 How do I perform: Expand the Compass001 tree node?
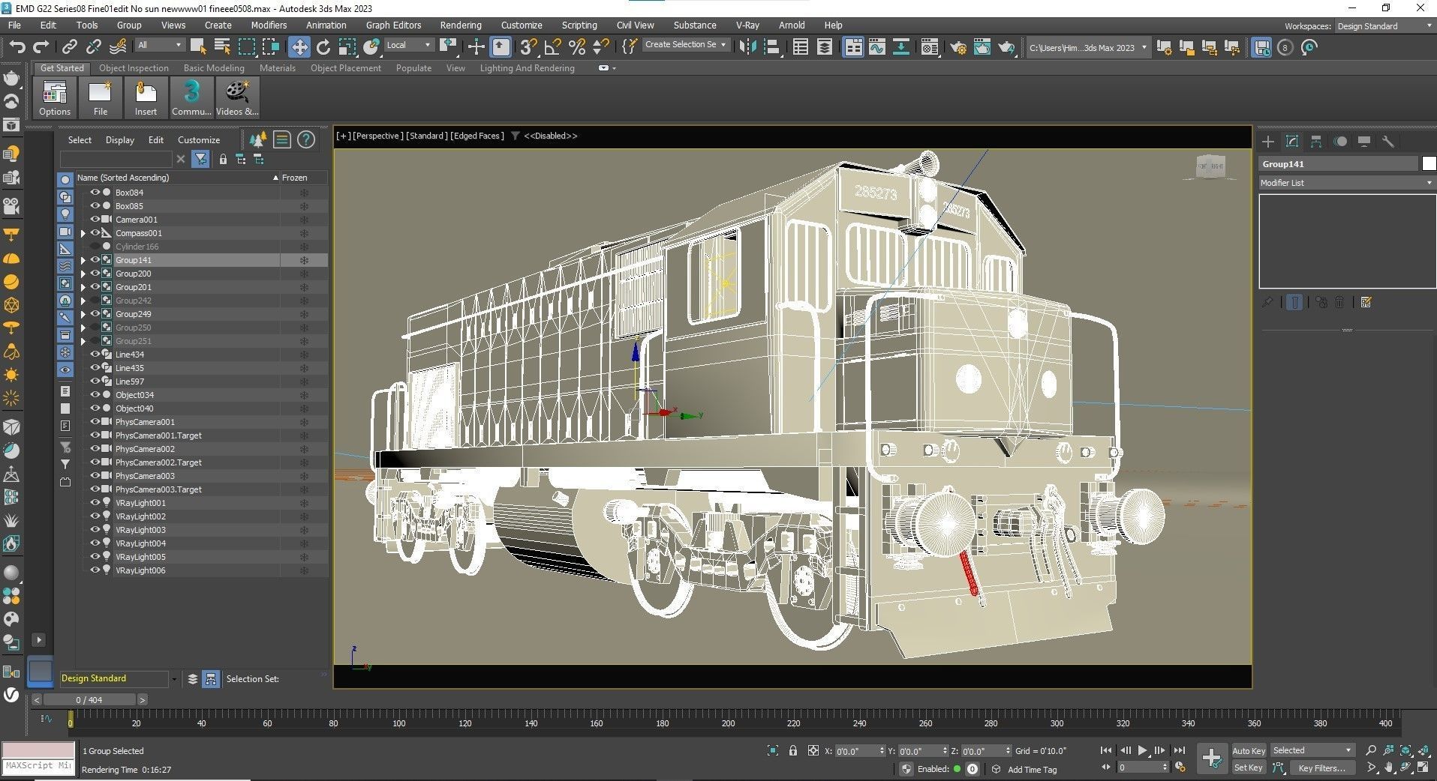83,233
